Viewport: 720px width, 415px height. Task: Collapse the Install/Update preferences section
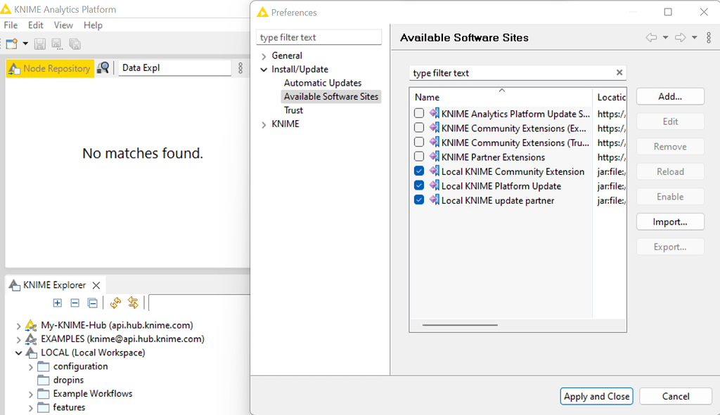pos(265,69)
